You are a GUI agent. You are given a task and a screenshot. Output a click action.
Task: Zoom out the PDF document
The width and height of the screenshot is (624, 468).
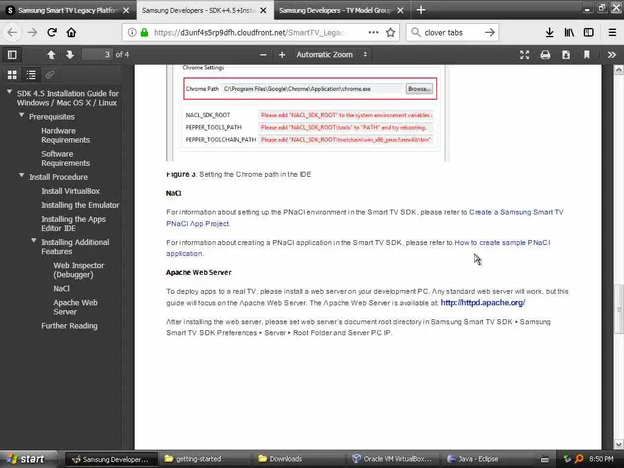point(263,54)
